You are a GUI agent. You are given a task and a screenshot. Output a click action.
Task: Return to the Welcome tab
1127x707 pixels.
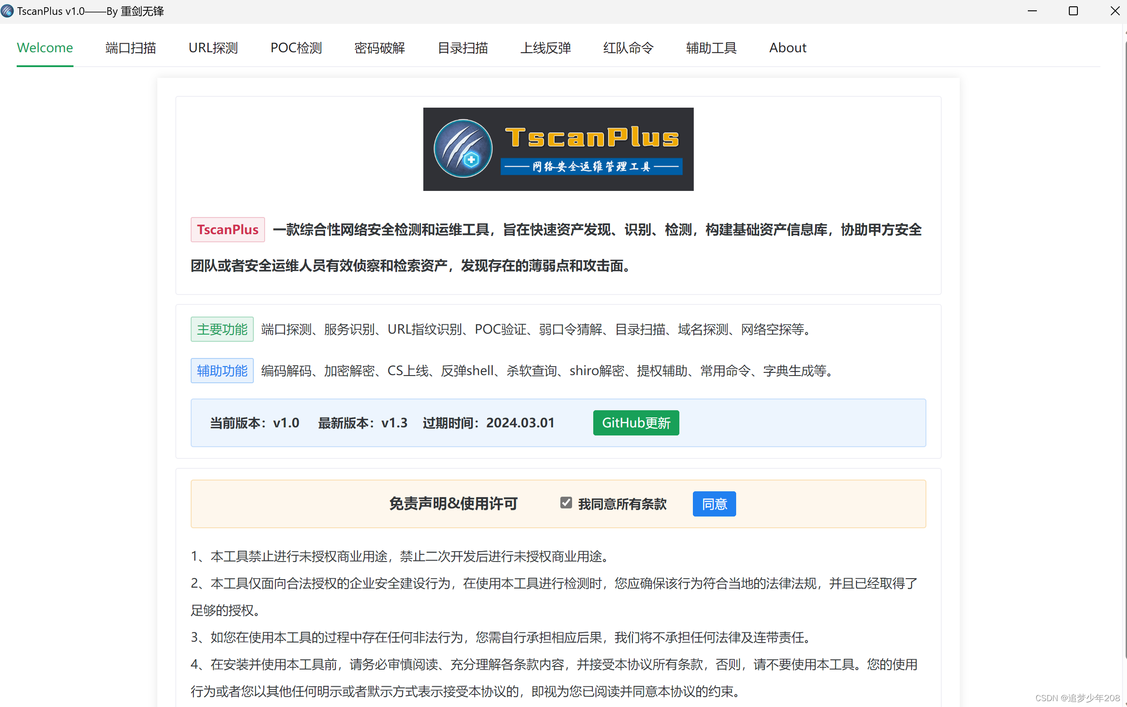click(x=45, y=48)
